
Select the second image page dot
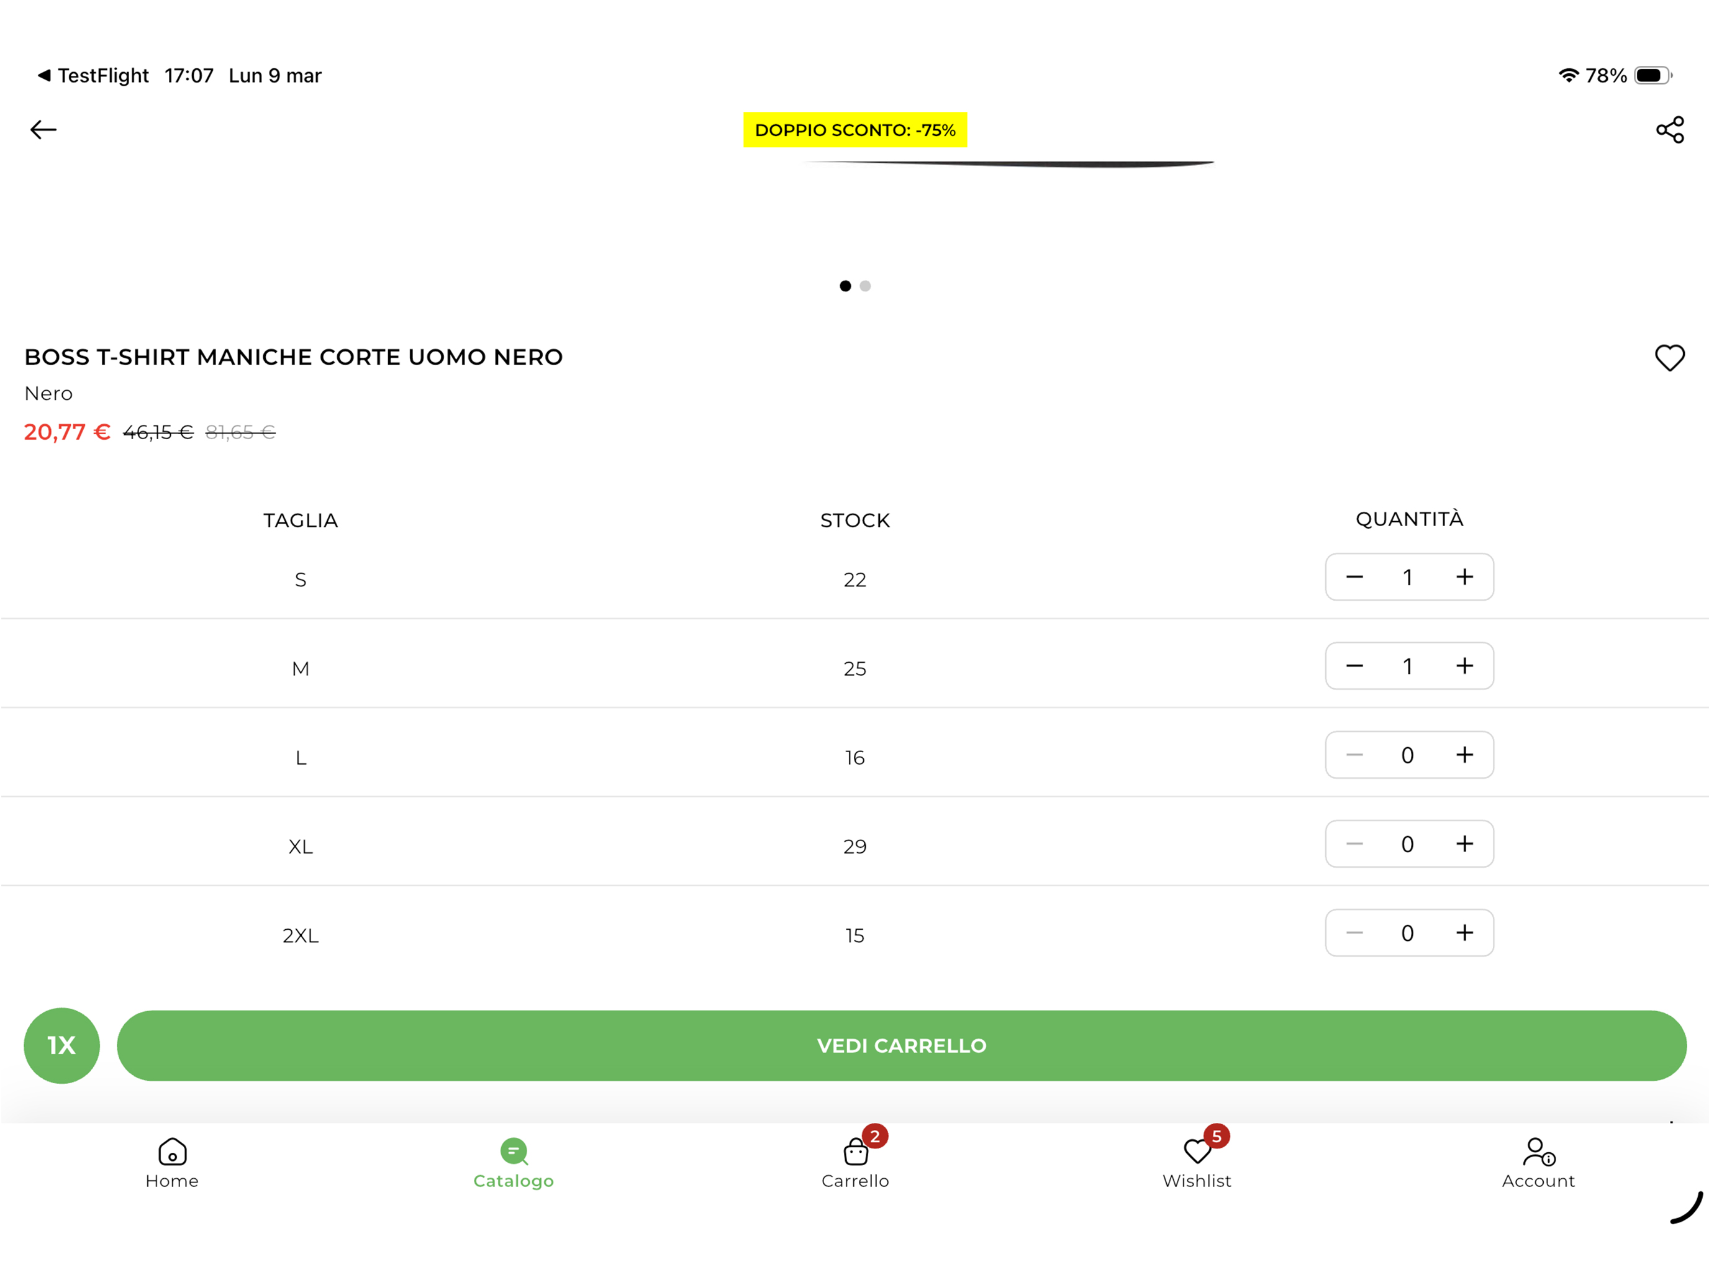(865, 286)
